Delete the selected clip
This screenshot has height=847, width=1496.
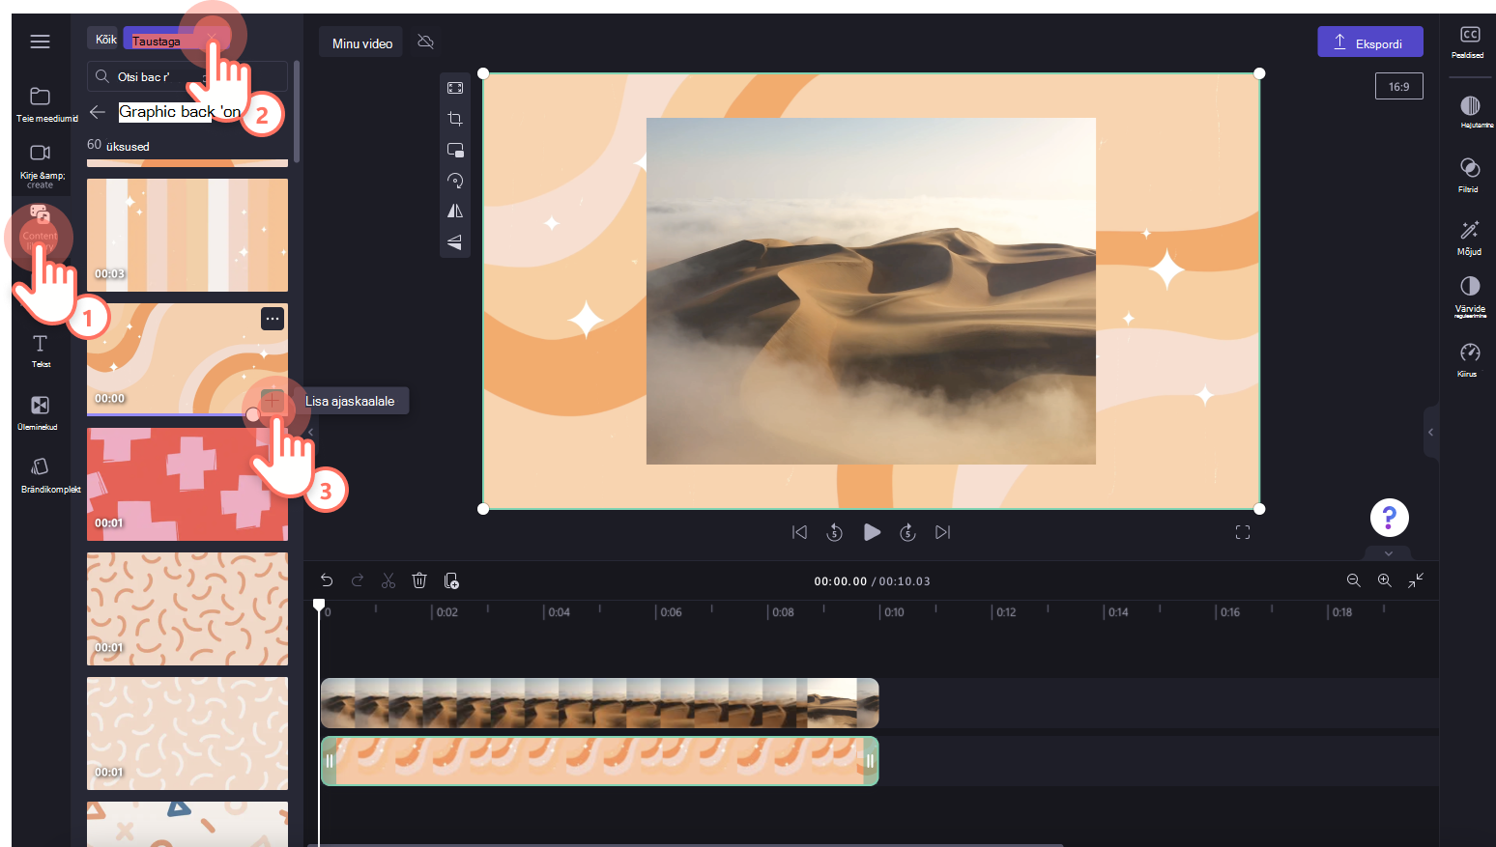click(x=419, y=580)
